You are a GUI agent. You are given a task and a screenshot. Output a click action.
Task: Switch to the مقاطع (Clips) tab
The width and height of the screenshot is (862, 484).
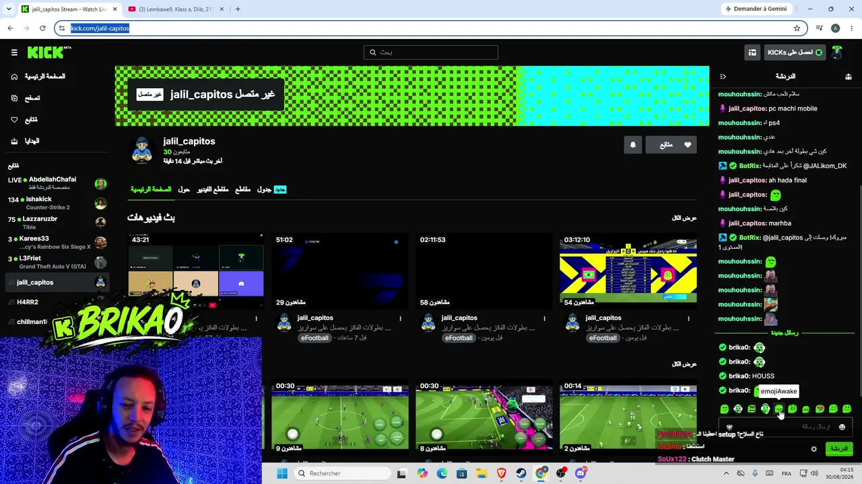(x=242, y=190)
